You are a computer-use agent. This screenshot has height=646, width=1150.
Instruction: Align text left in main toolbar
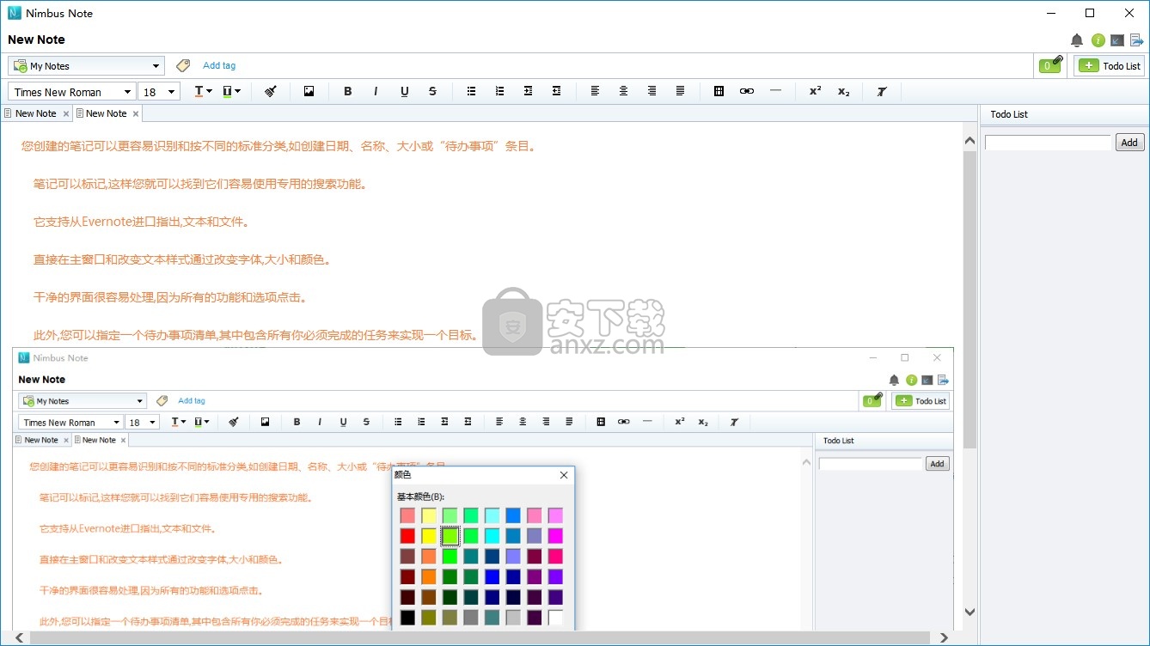click(x=595, y=91)
